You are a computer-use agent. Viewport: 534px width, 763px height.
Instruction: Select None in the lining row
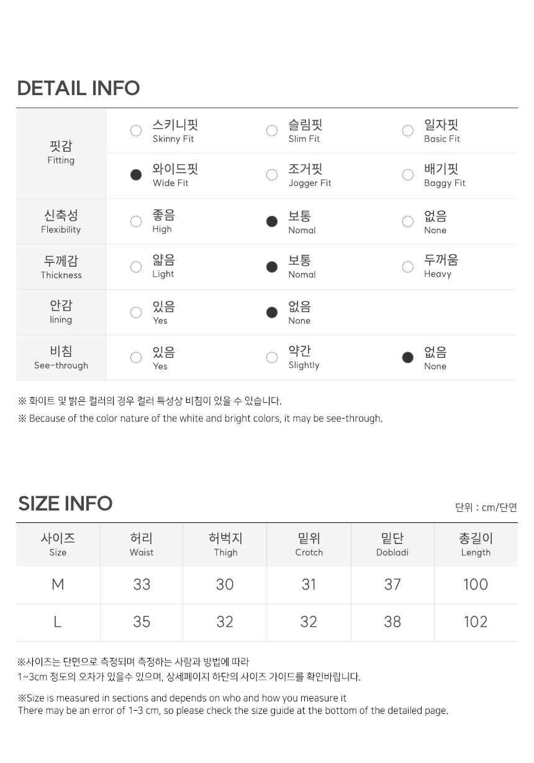pos(272,312)
